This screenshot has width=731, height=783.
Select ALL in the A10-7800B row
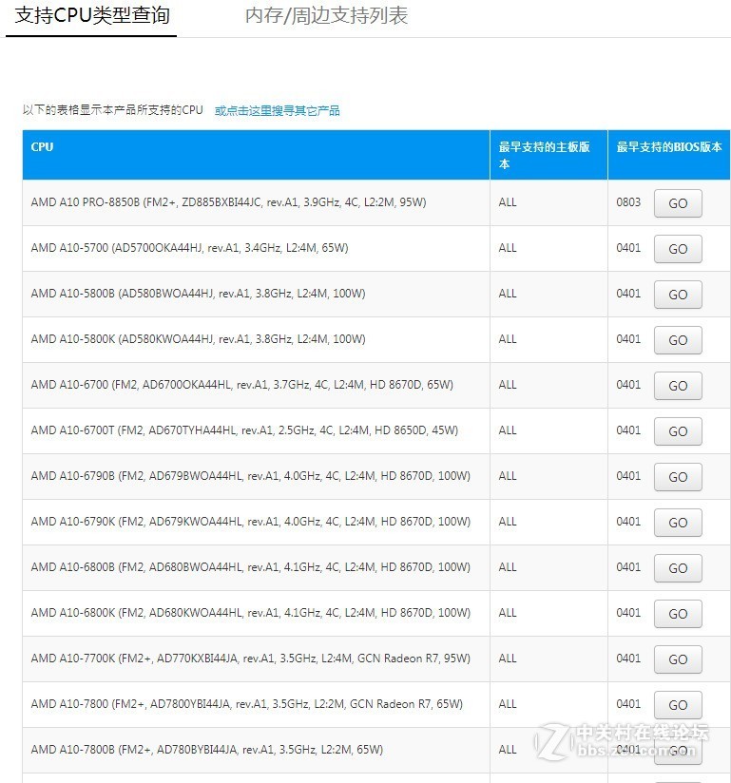[x=508, y=750]
